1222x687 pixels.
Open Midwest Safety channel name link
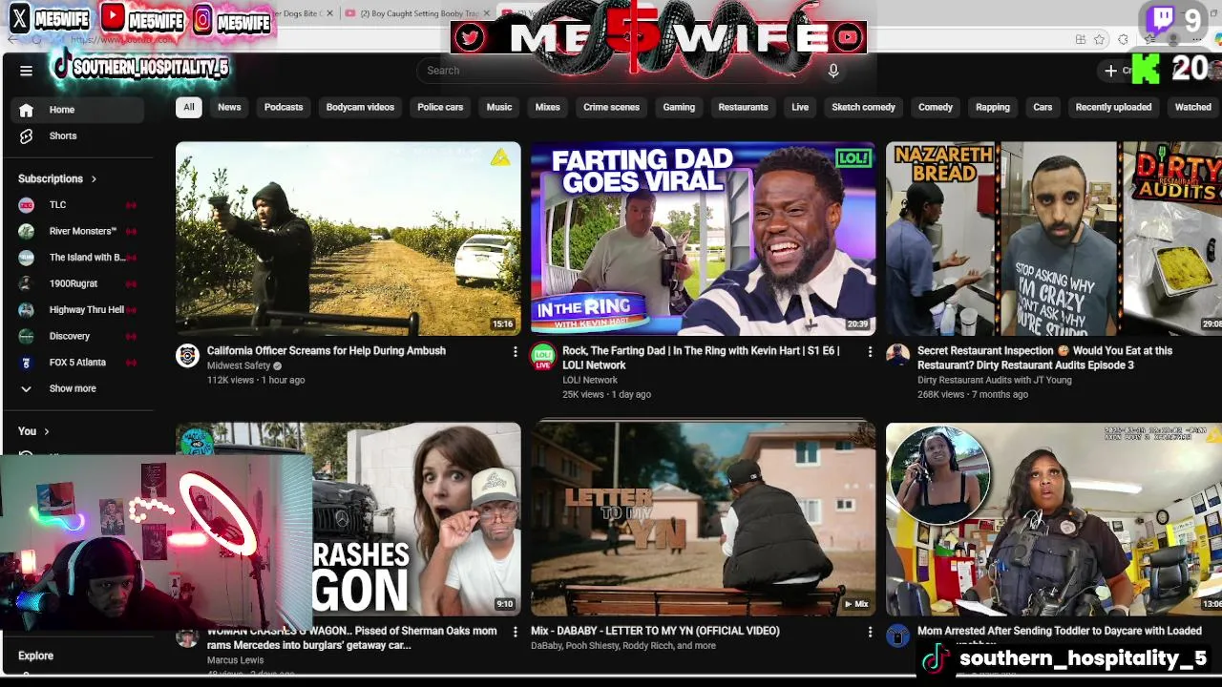click(x=239, y=365)
